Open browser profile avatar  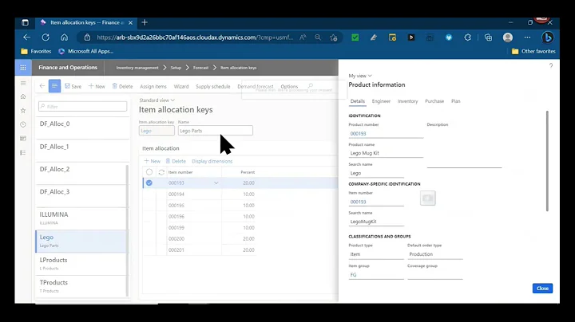[x=508, y=37]
